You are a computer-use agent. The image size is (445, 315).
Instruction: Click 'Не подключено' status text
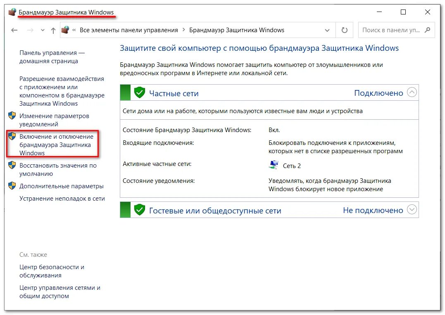(373, 211)
